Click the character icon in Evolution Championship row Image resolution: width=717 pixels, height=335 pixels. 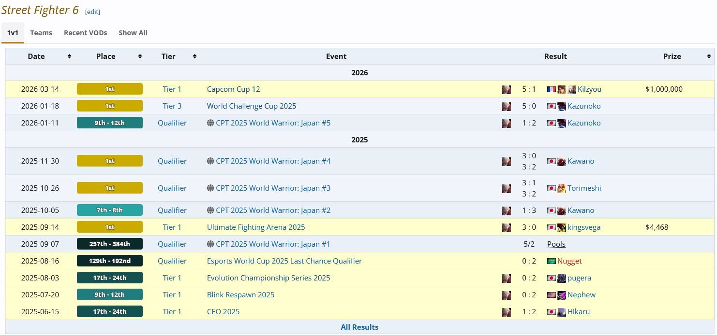pyautogui.click(x=507, y=278)
